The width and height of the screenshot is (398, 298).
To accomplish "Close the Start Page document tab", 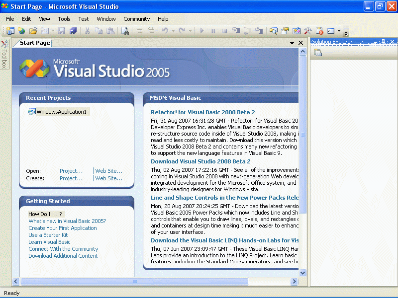I will pos(301,43).
